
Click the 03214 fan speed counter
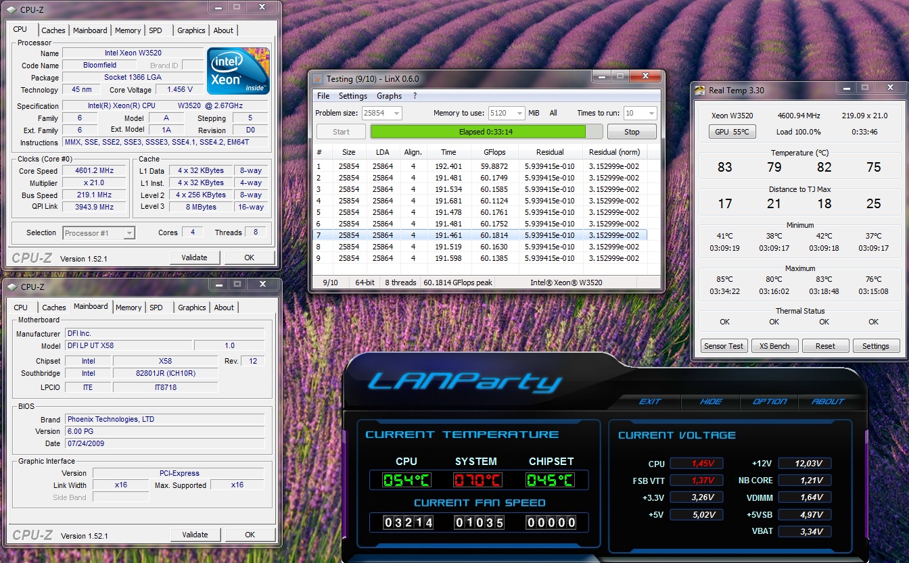[x=408, y=522]
